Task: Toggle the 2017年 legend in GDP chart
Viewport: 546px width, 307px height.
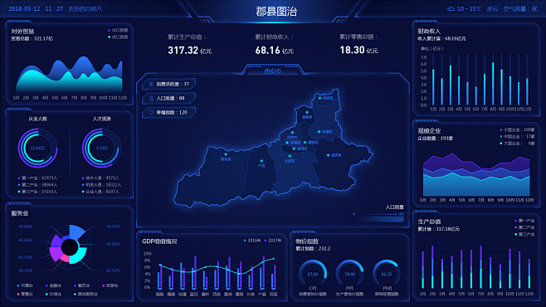Action: click(273, 241)
